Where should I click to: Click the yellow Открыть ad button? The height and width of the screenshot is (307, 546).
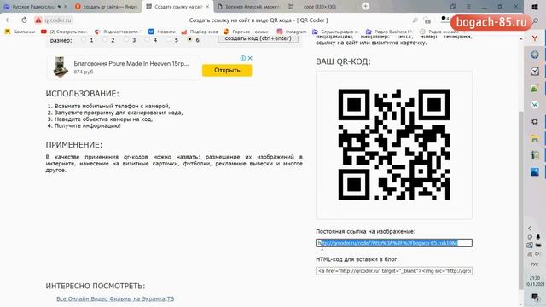click(x=227, y=70)
